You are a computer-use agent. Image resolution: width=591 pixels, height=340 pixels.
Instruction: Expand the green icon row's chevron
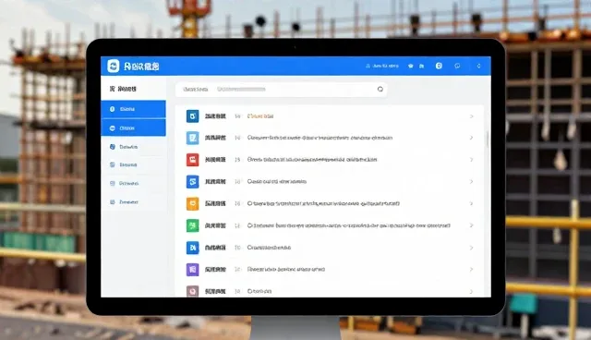tap(471, 225)
